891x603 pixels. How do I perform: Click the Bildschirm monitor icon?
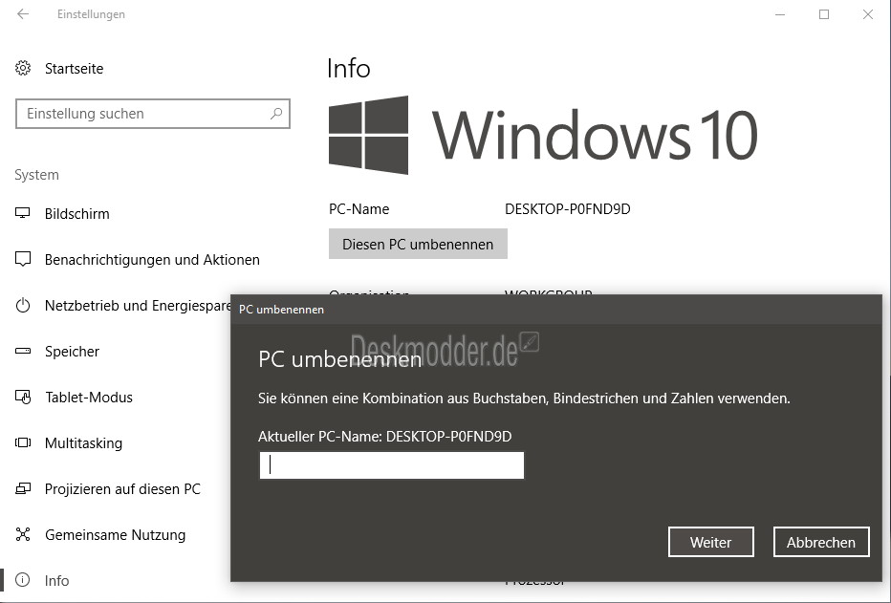(x=23, y=213)
